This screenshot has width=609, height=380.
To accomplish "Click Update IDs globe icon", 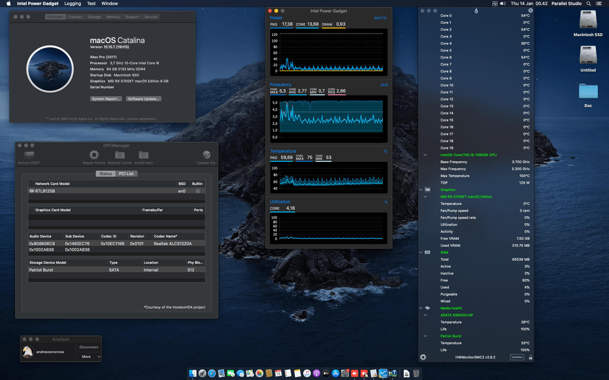I will click(206, 155).
